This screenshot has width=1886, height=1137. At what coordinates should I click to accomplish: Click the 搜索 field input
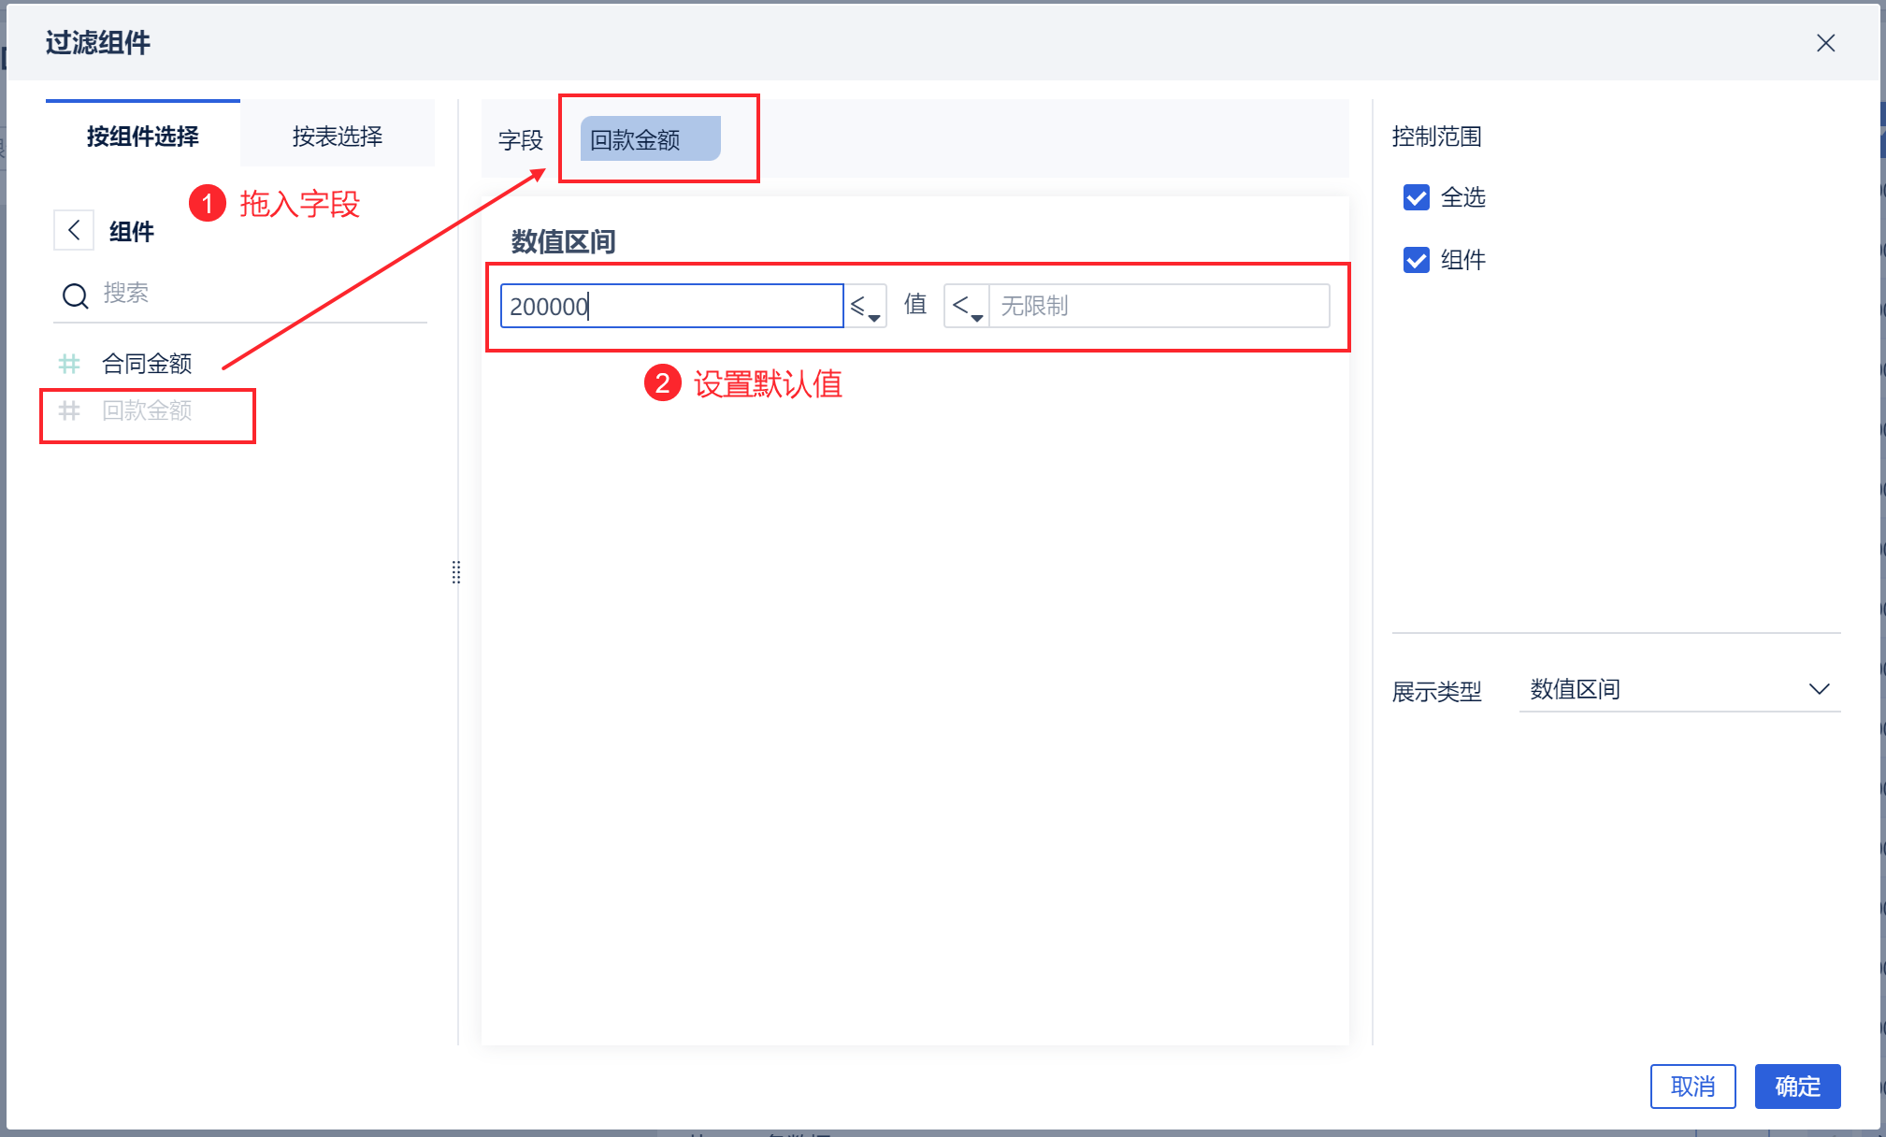[262, 294]
